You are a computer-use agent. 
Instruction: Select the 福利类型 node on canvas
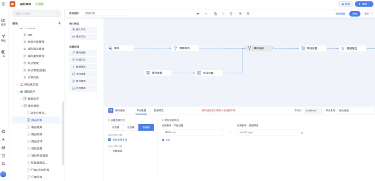pyautogui.click(x=158, y=73)
